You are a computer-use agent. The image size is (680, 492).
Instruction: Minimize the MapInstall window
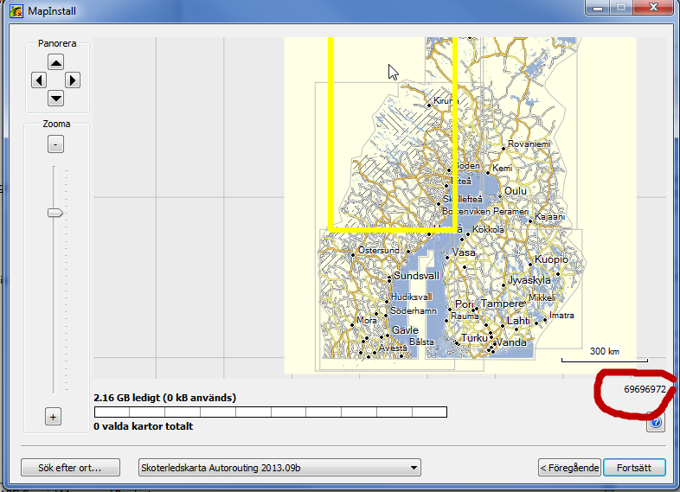click(x=596, y=7)
